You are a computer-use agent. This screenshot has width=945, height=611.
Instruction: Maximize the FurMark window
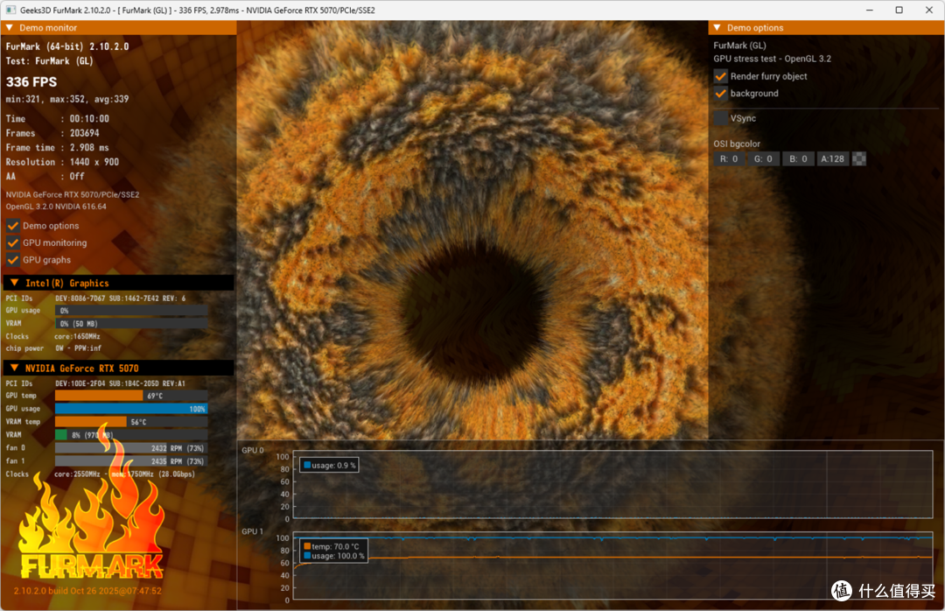click(x=899, y=11)
